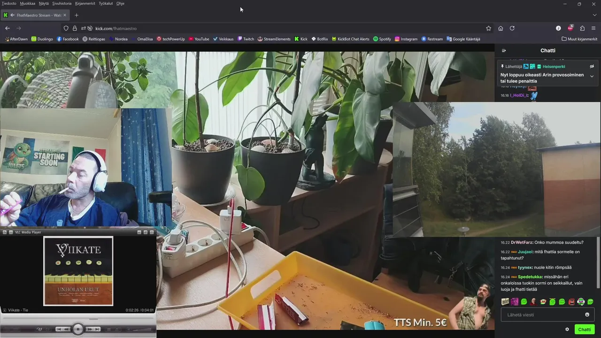Screen dimensions: 601x338
Task: Click the Juujaei username in chat
Action: 525,252
